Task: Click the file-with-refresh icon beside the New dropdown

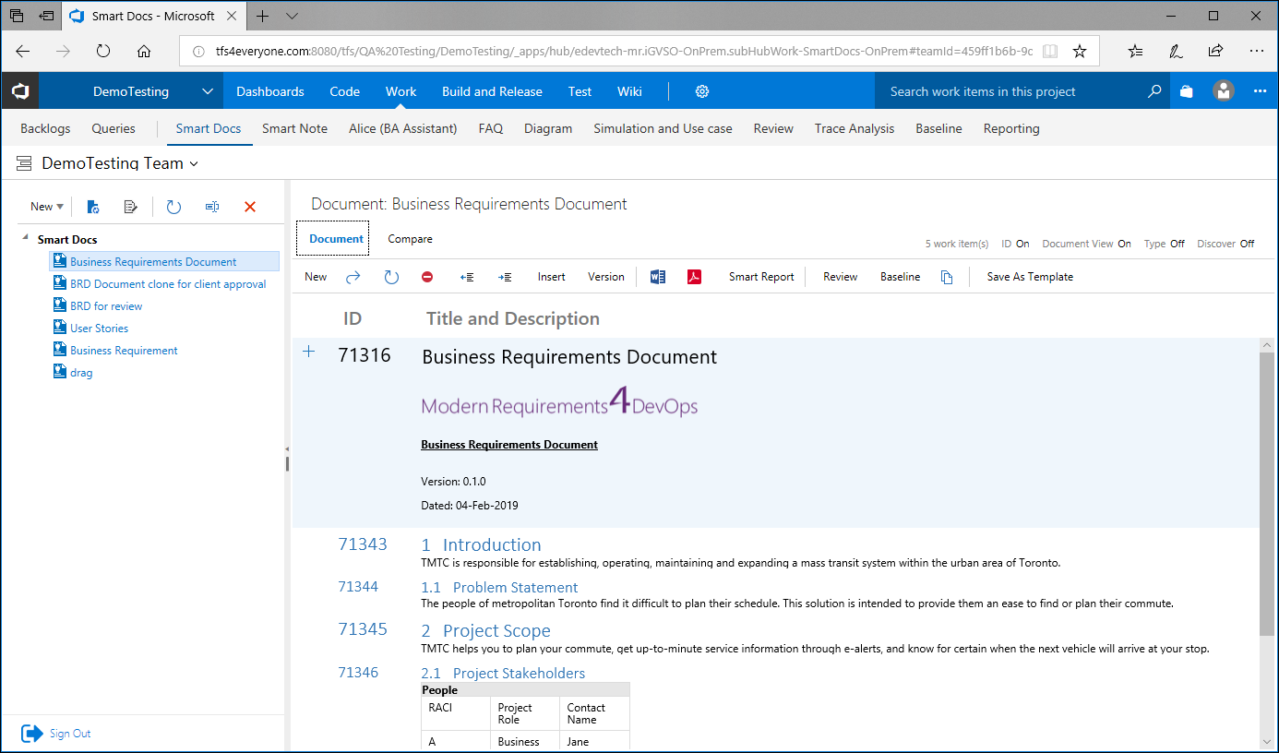Action: tap(93, 207)
